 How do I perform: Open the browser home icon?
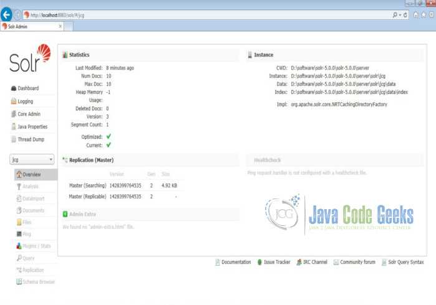[415, 15]
